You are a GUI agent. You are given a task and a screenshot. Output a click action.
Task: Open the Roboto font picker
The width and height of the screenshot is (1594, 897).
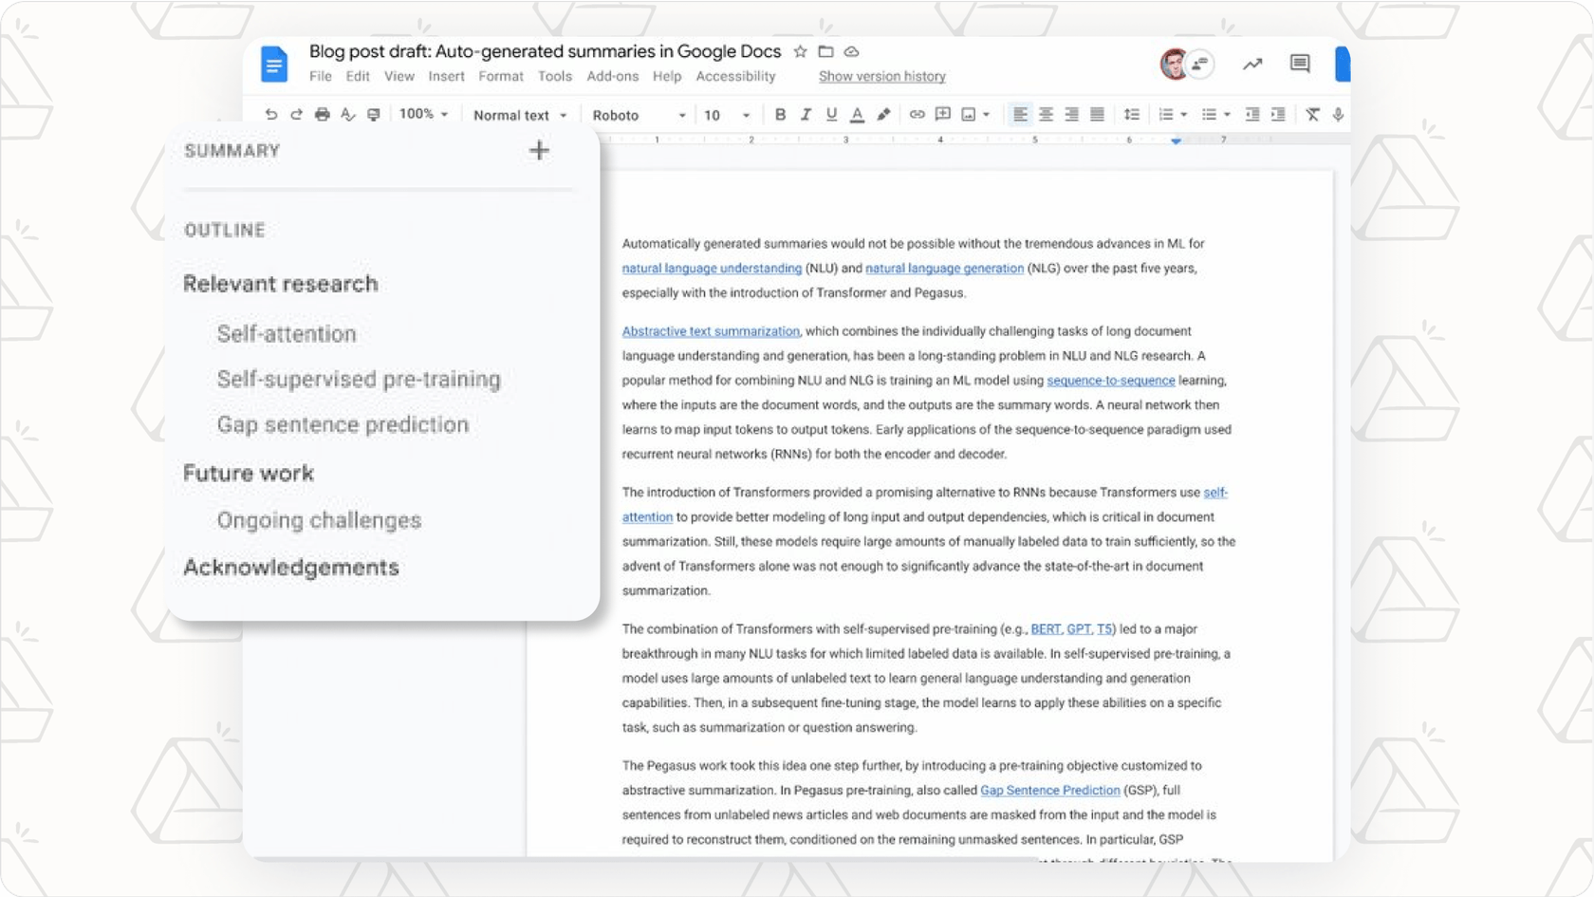[x=636, y=114]
